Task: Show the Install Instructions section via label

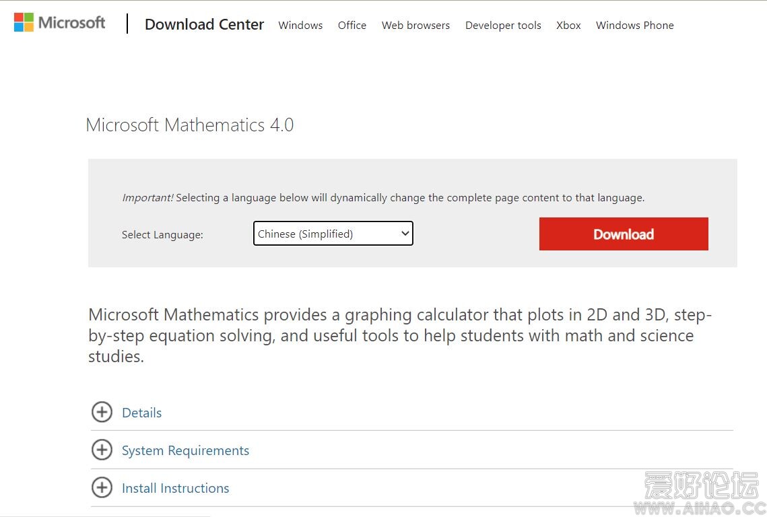Action: 175,488
